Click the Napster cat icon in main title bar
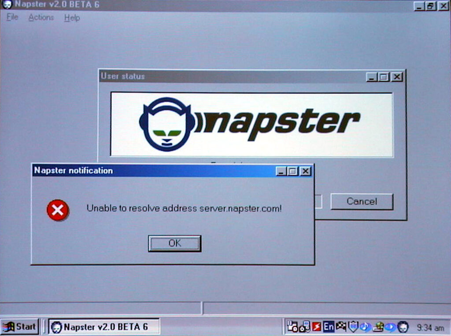Screen dimensions: 451x336 point(7,5)
